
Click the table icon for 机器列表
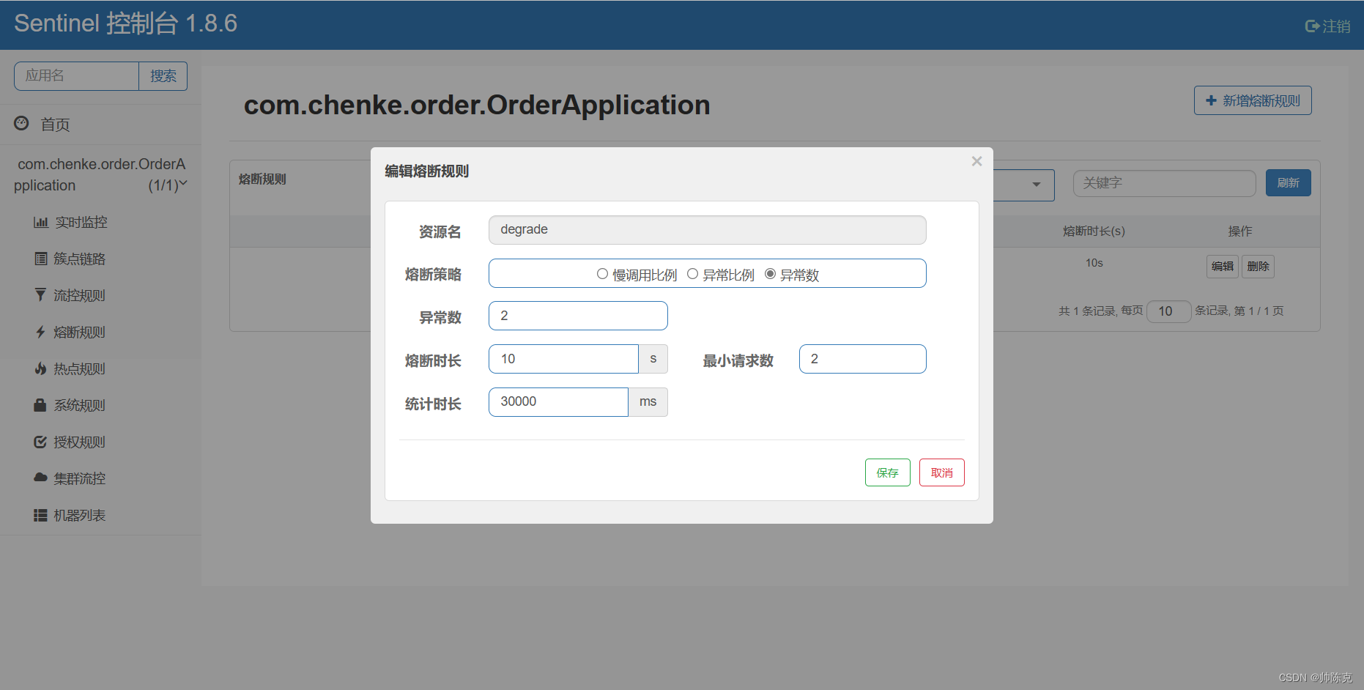coord(40,515)
